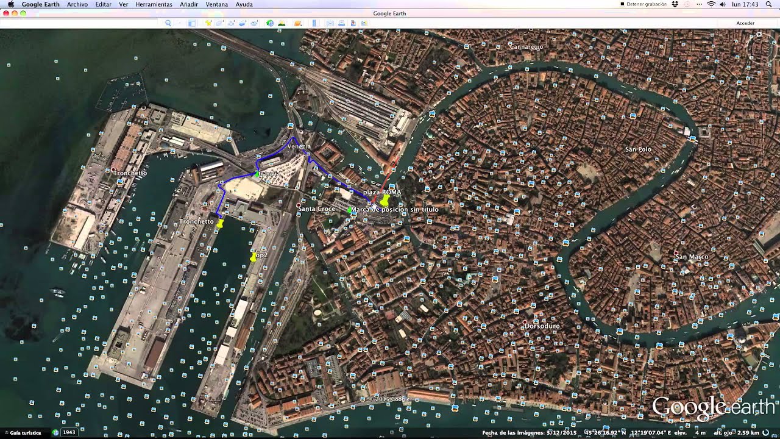780x439 pixels.
Task: Click the San Polo place label
Action: click(638, 149)
